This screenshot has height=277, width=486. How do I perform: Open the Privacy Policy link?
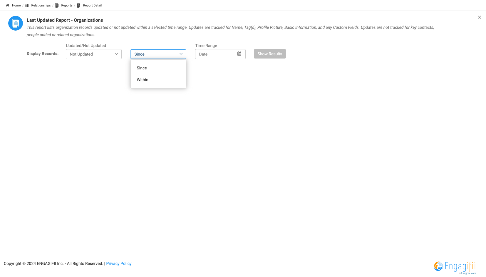(x=119, y=263)
